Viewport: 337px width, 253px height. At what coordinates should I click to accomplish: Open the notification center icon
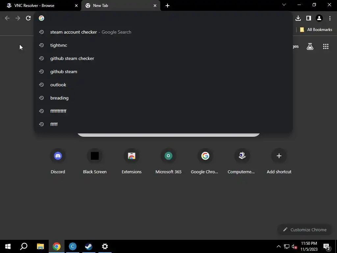click(326, 246)
